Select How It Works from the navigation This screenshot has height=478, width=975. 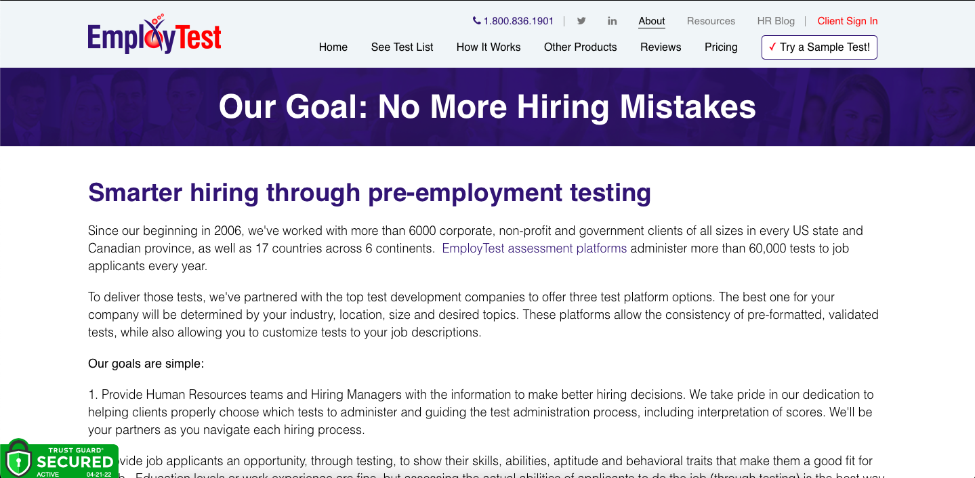click(489, 47)
